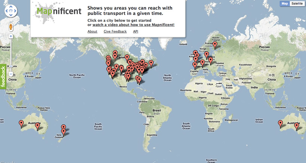Click the Argentina label

[152, 135]
